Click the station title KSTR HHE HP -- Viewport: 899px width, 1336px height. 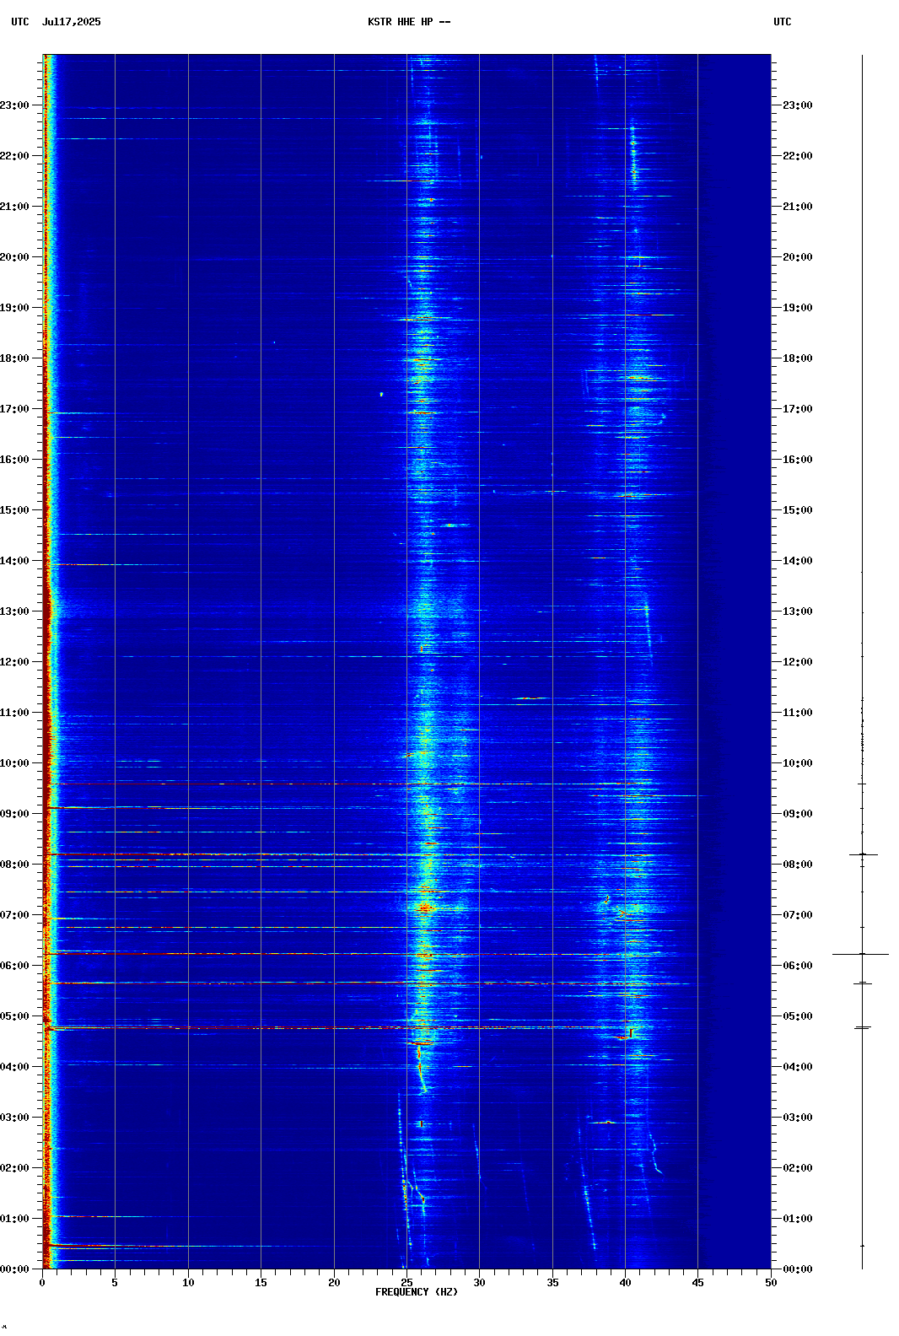click(409, 22)
